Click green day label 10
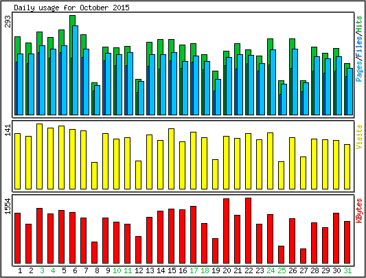 (x=117, y=270)
